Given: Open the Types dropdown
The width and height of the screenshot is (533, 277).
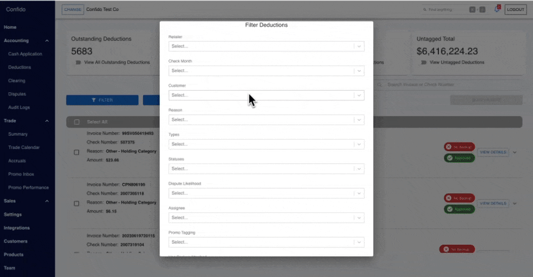Looking at the screenshot, I should (266, 144).
